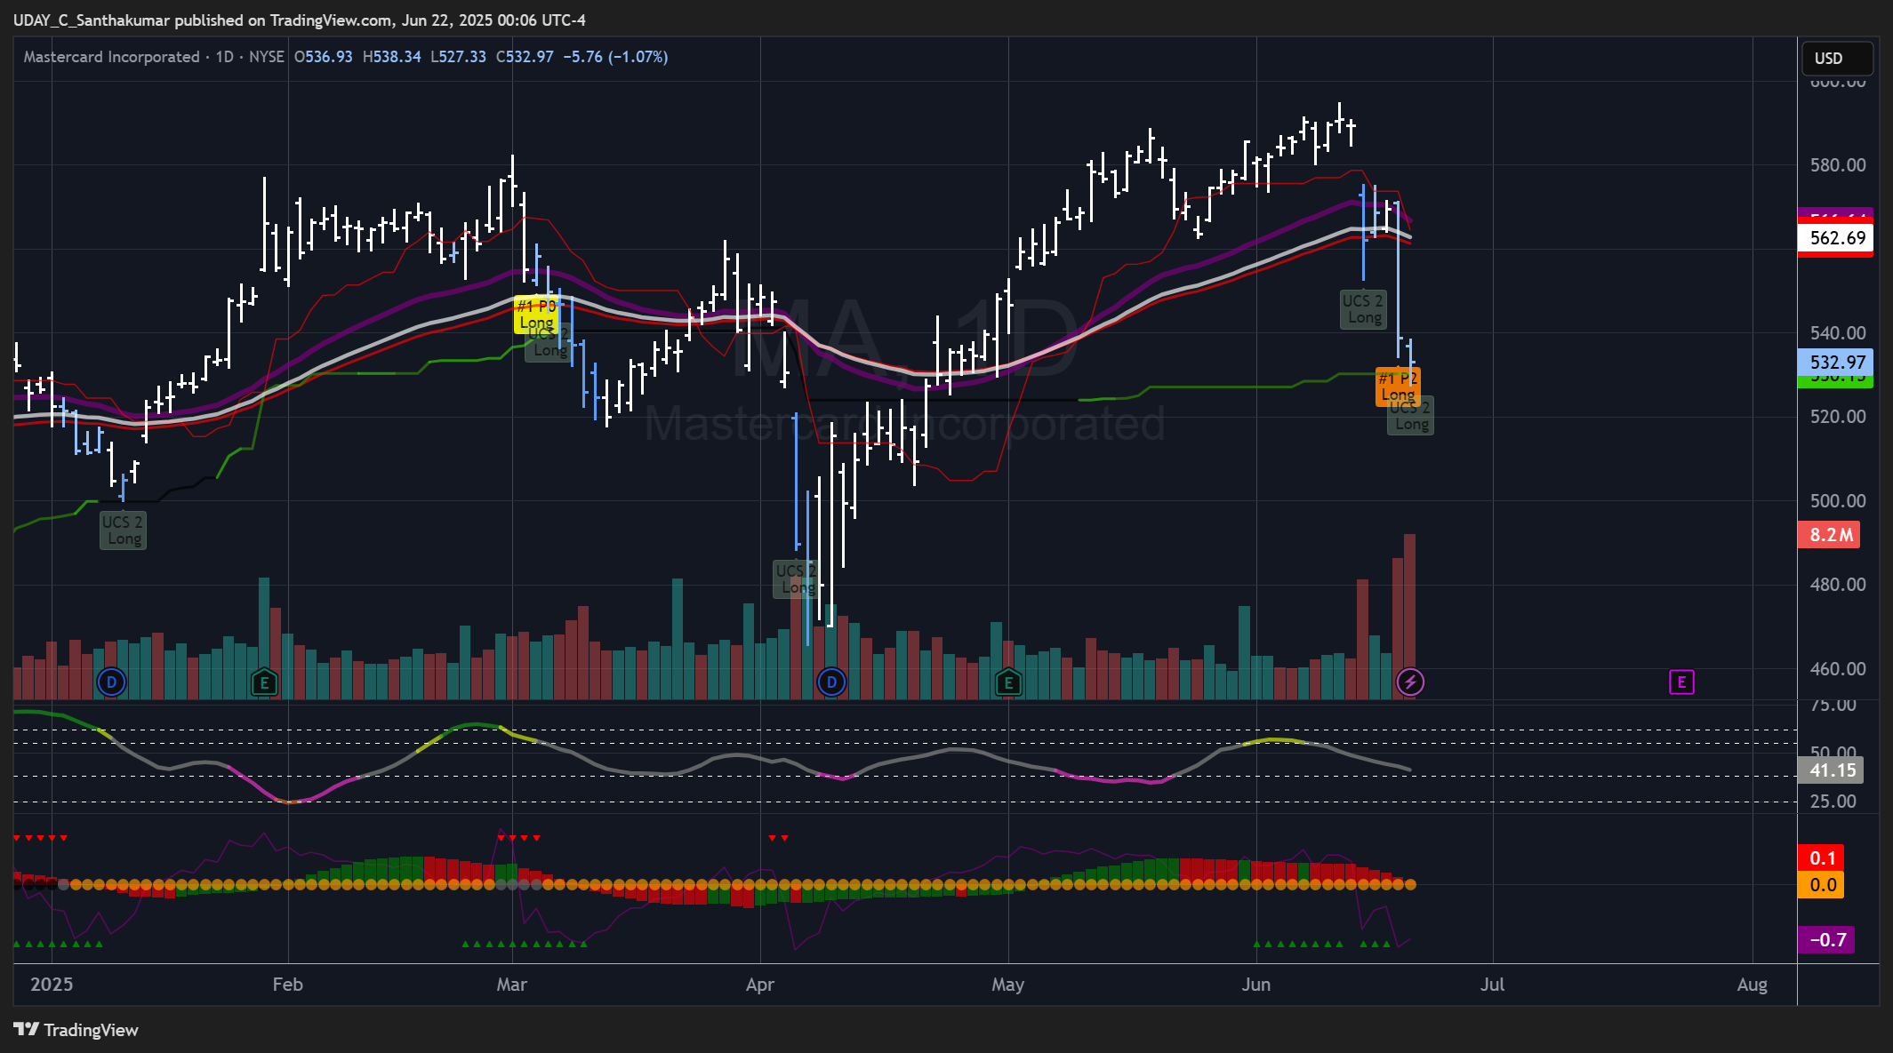Click the April dividend D marker
Image resolution: width=1893 pixels, height=1053 pixels.
[x=831, y=682]
